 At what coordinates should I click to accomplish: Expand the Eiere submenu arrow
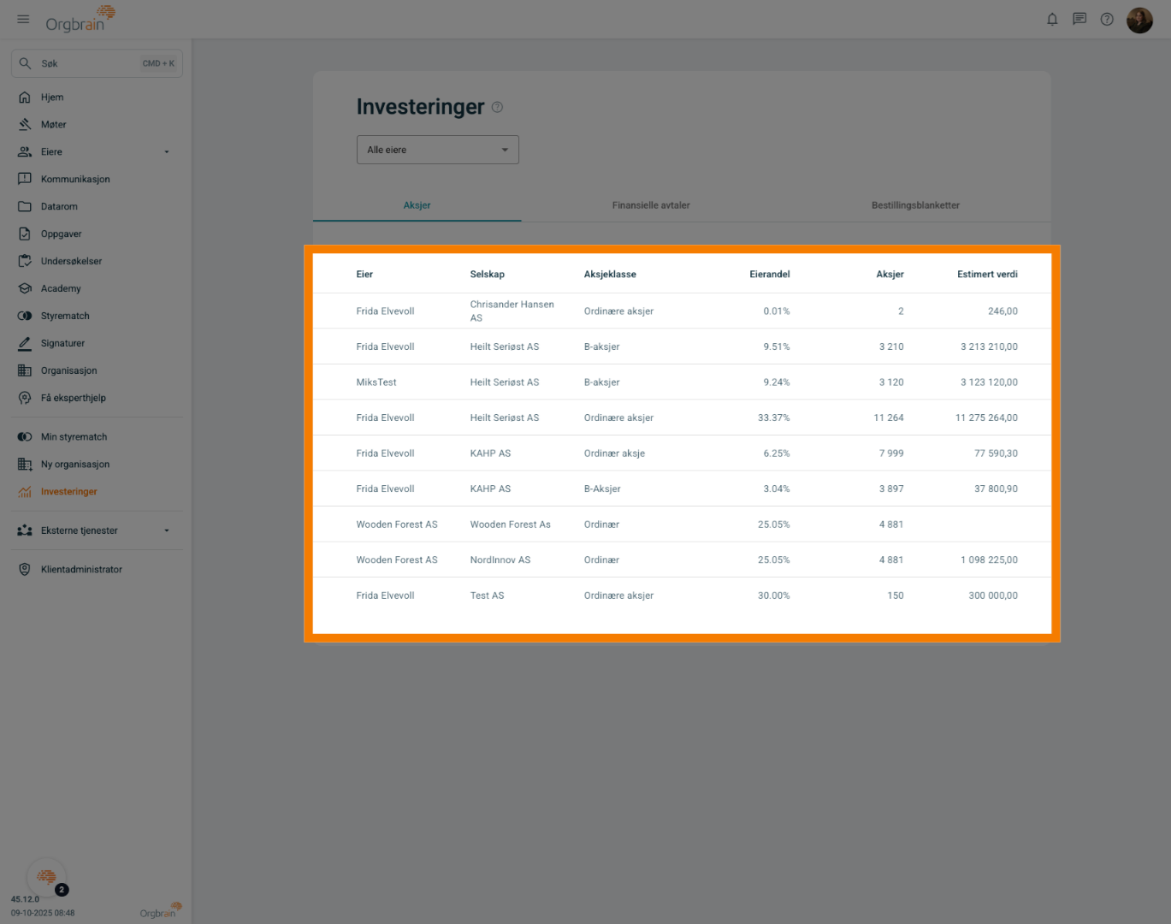point(167,152)
